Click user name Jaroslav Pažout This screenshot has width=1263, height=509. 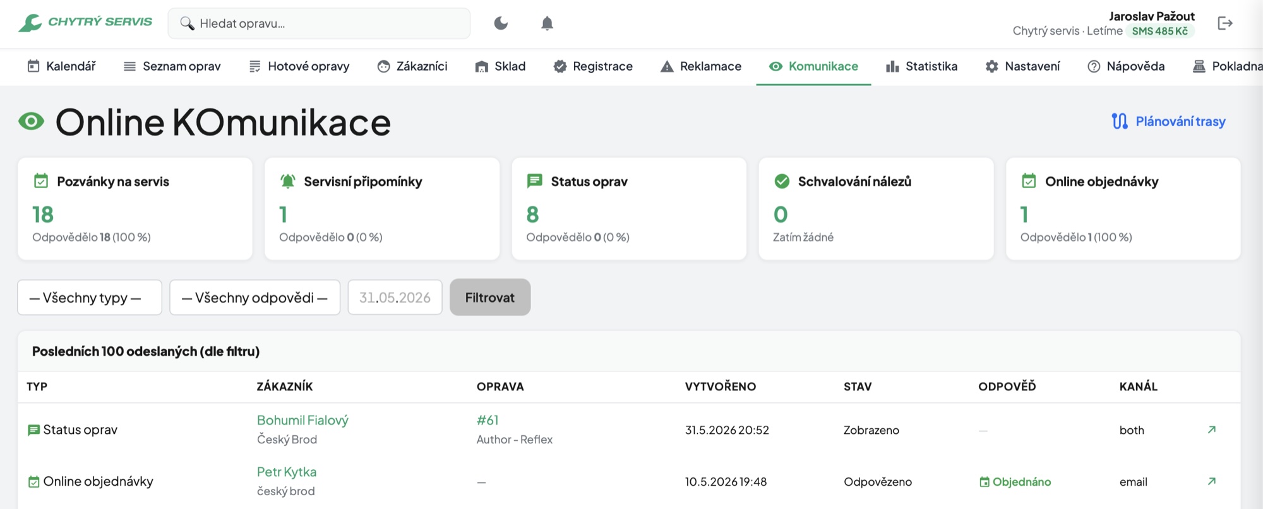tap(1152, 16)
